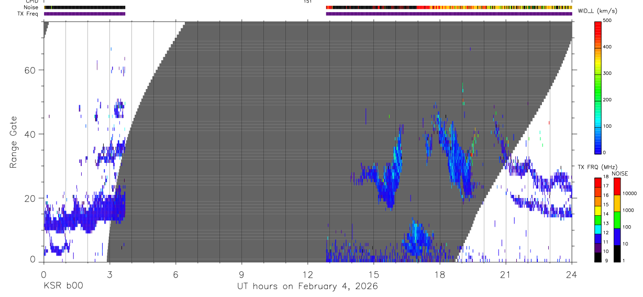Viewport: 643px width, 297px height.
Task: Click the CPID value '151'
Action: tap(307, 2)
